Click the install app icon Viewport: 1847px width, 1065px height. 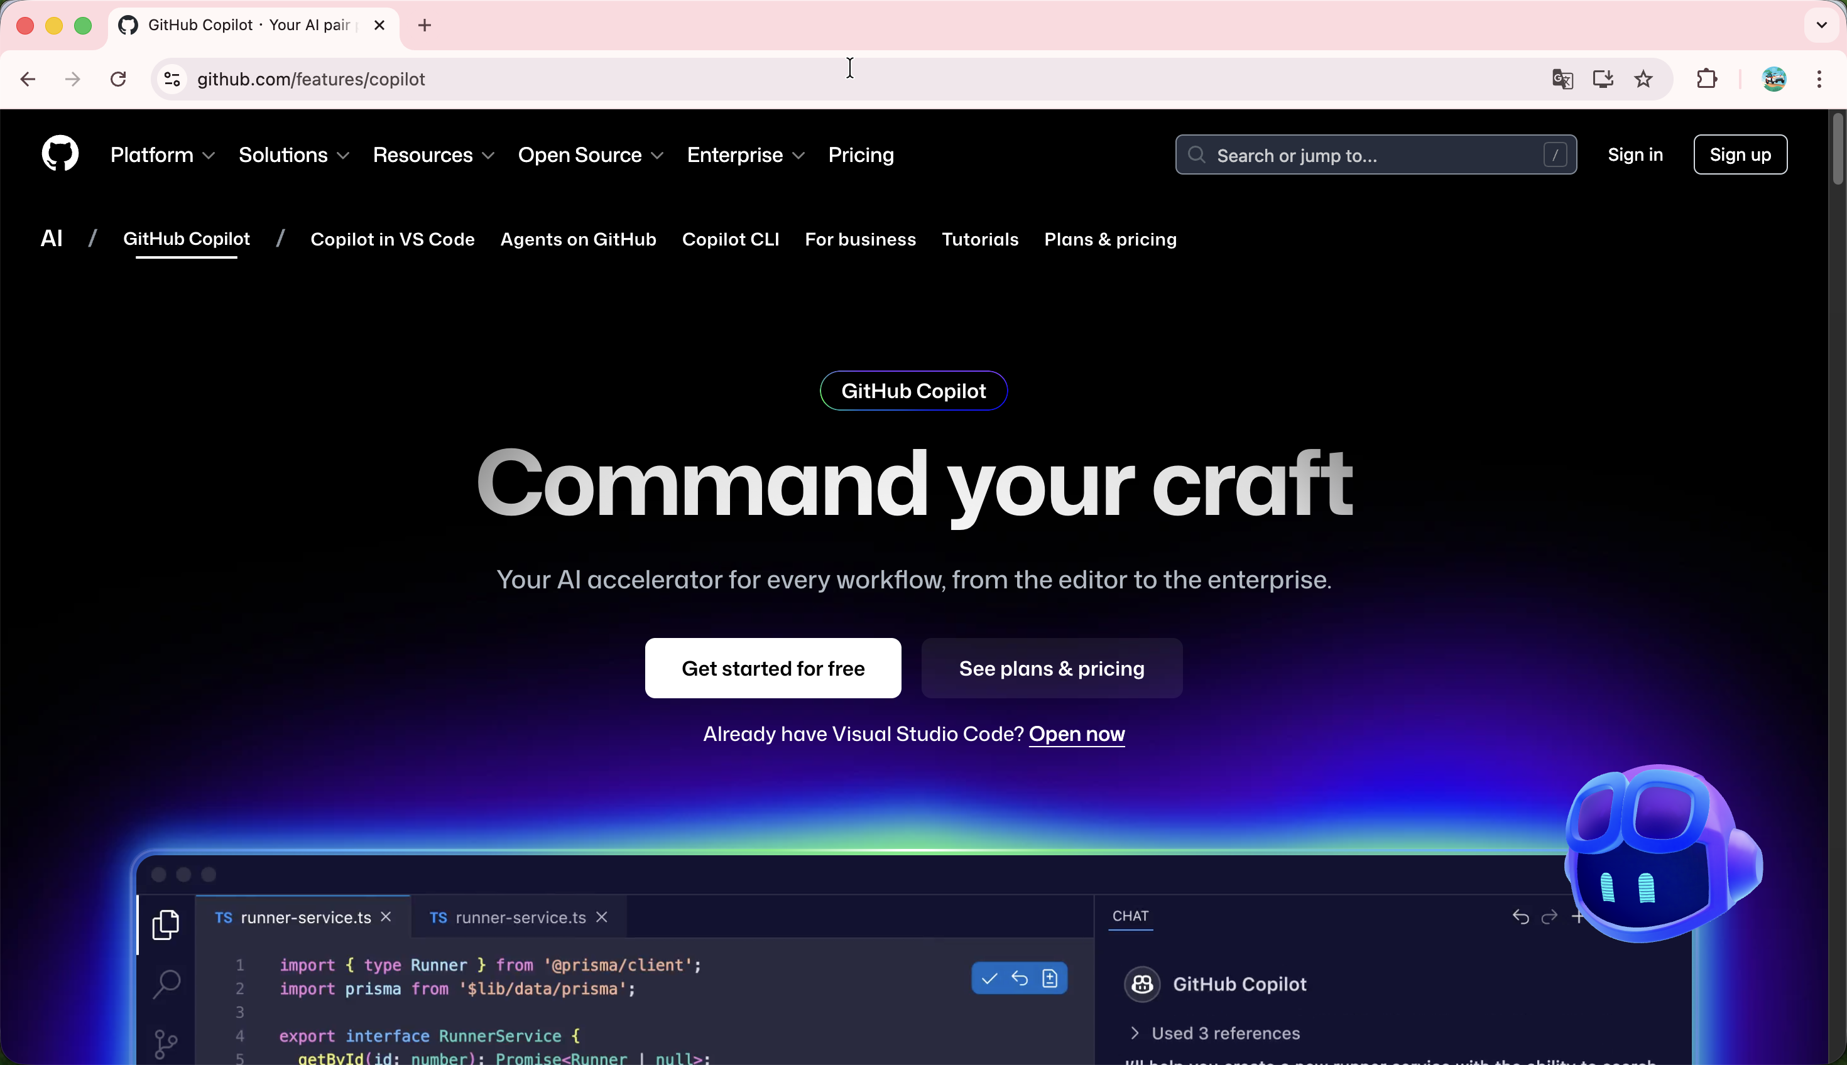[x=1603, y=79]
